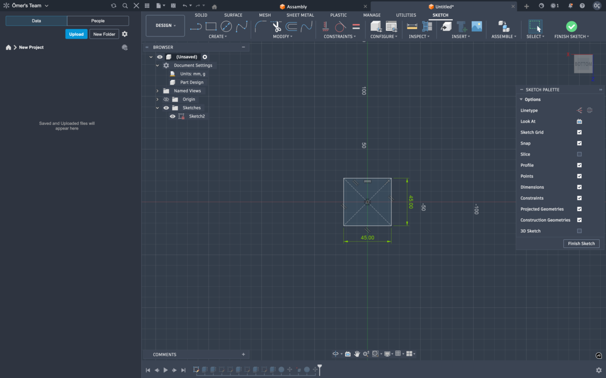Apply Horizontal/Vertical constraint
This screenshot has width=606, height=378.
click(325, 26)
